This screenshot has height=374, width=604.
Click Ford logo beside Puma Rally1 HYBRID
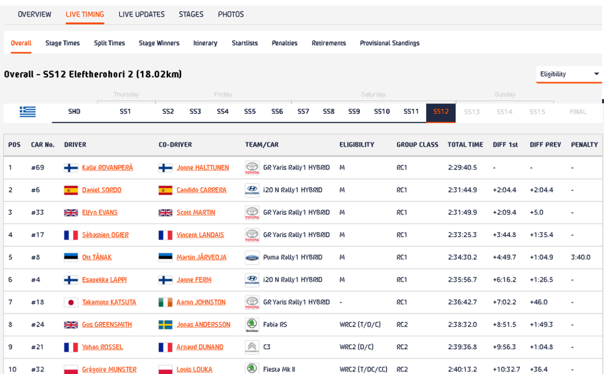point(252,257)
